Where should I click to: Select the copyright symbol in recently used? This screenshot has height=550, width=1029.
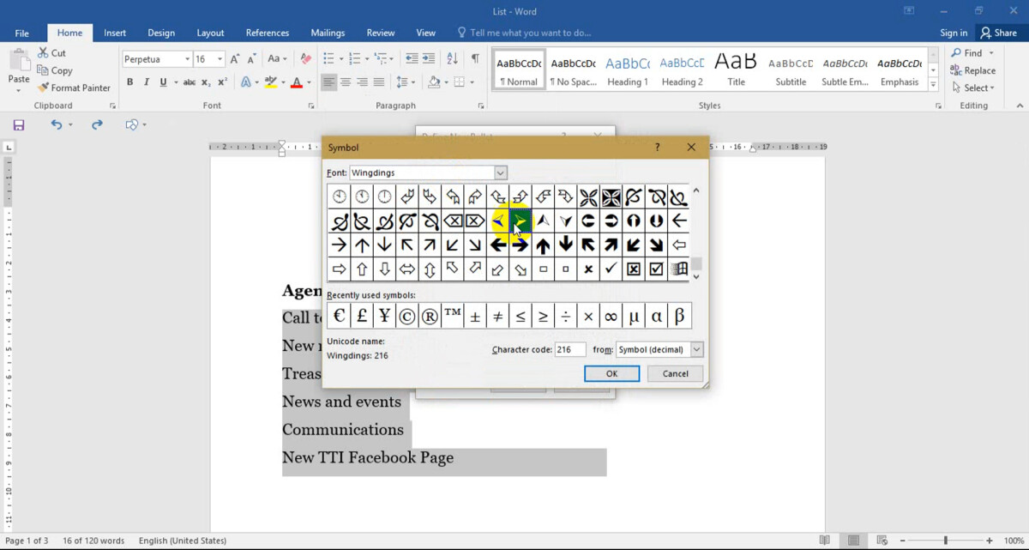point(406,316)
